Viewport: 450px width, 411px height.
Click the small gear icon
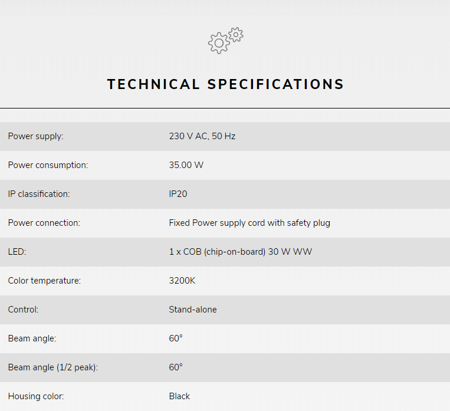236,35
